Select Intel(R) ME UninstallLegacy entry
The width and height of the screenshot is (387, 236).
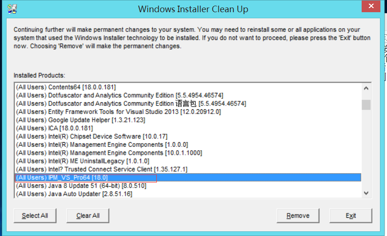(x=188, y=161)
